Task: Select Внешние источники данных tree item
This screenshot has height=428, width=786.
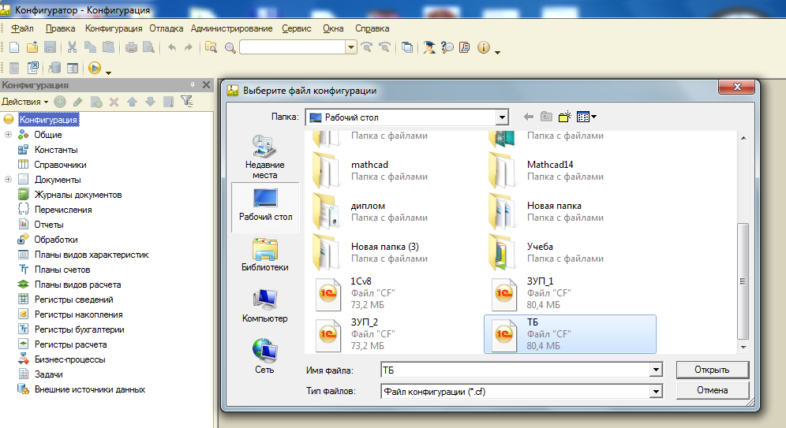Action: point(90,389)
